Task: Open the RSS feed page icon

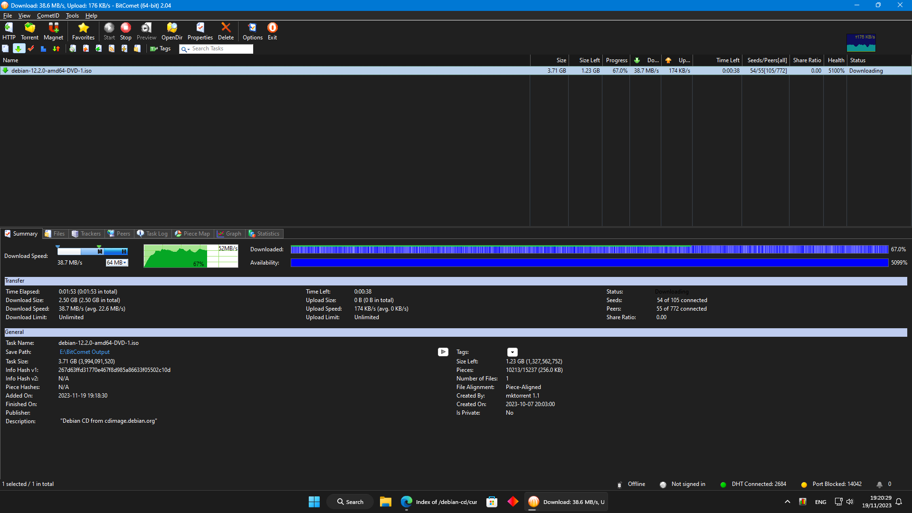Action: tap(112, 48)
